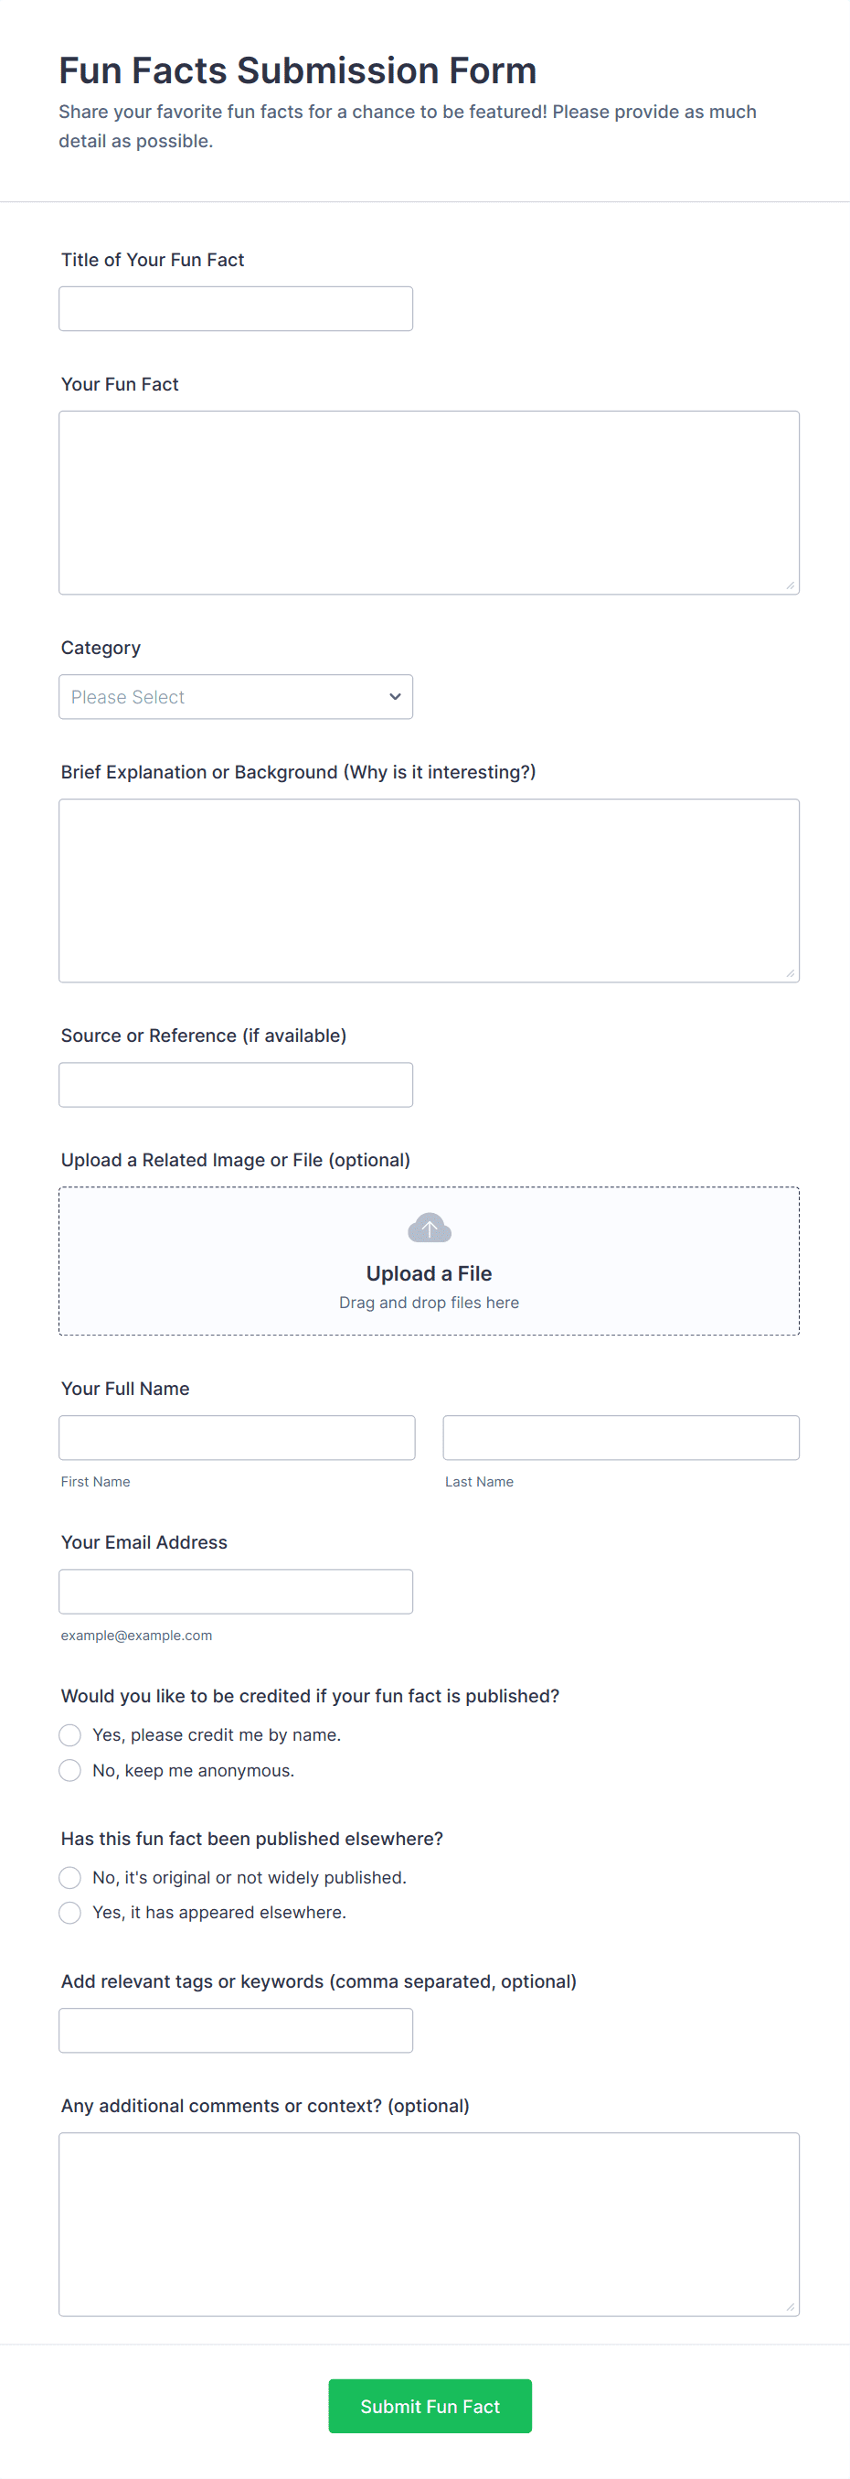Choose 'Yes, it has appeared elsewhere'
Image resolution: width=850 pixels, height=2479 pixels.
click(70, 1913)
